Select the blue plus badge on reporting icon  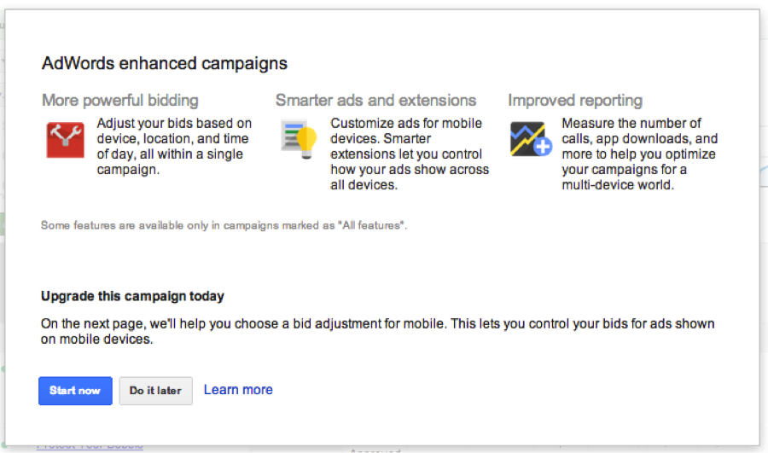543,146
